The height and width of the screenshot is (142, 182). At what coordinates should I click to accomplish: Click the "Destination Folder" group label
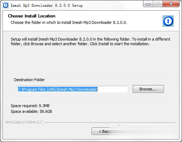pos(29,80)
